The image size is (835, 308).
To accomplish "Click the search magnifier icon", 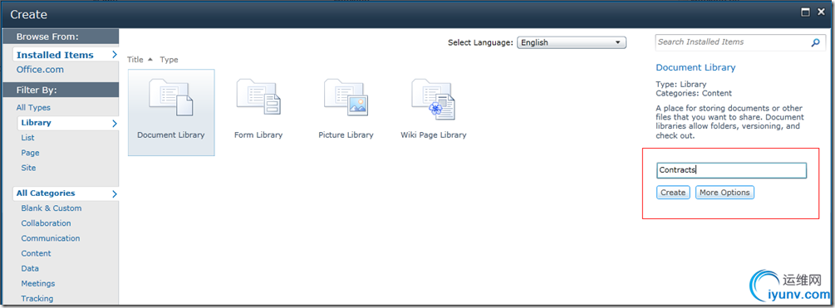I will [815, 42].
